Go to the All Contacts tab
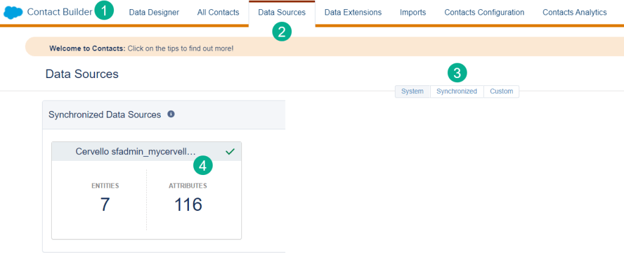 pos(218,12)
